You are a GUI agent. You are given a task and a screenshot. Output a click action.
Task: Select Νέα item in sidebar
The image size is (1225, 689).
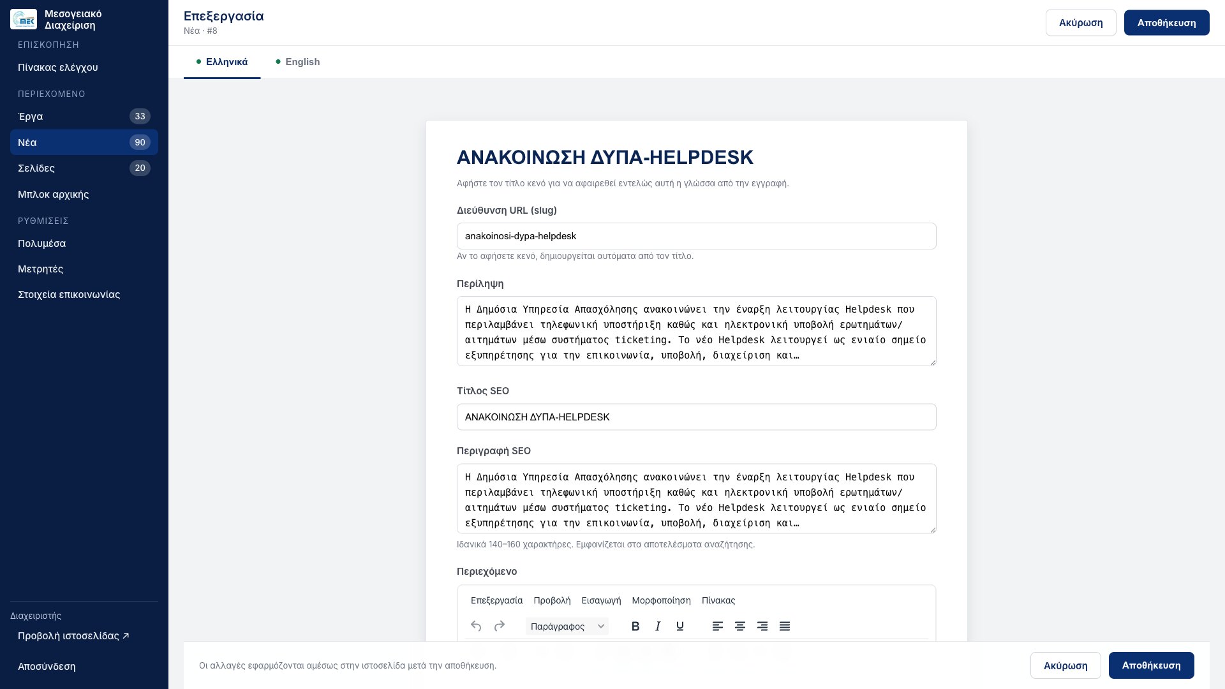click(84, 142)
